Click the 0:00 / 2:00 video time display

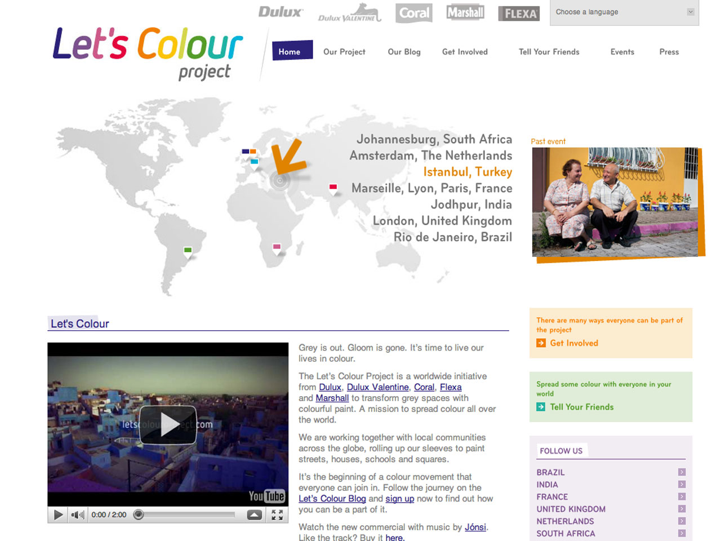coord(109,515)
